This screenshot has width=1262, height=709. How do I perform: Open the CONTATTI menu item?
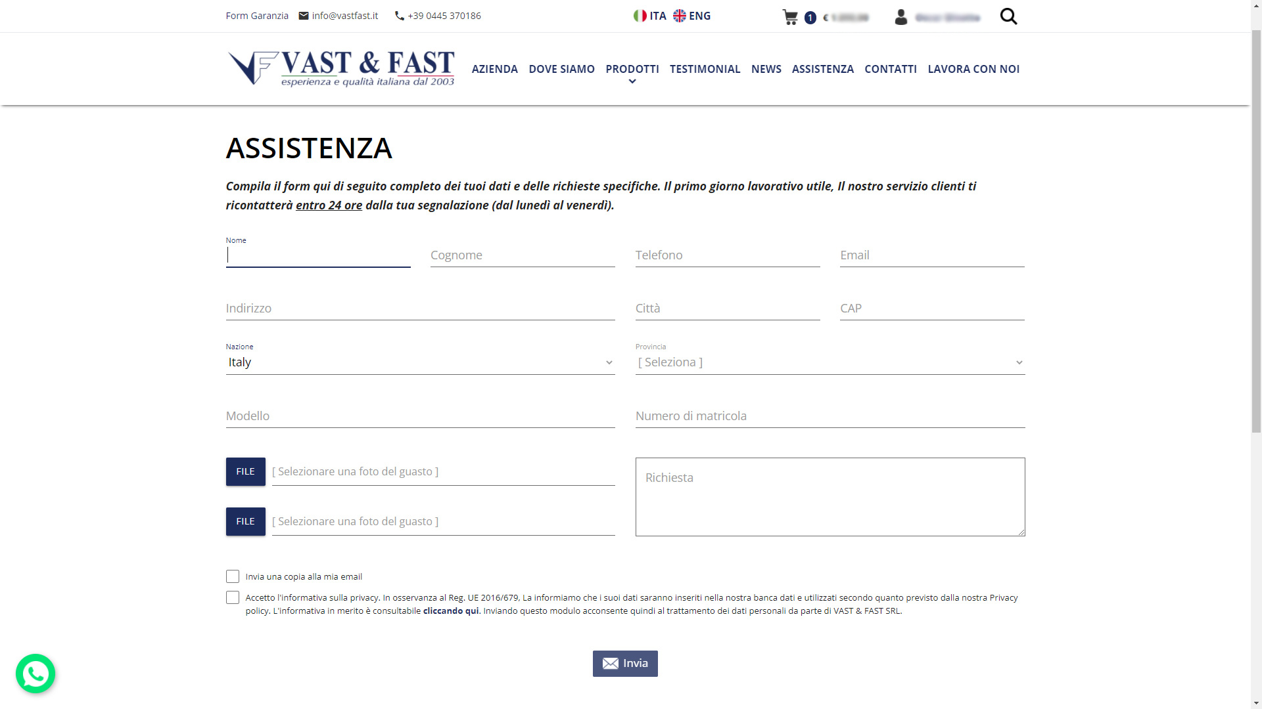[890, 69]
